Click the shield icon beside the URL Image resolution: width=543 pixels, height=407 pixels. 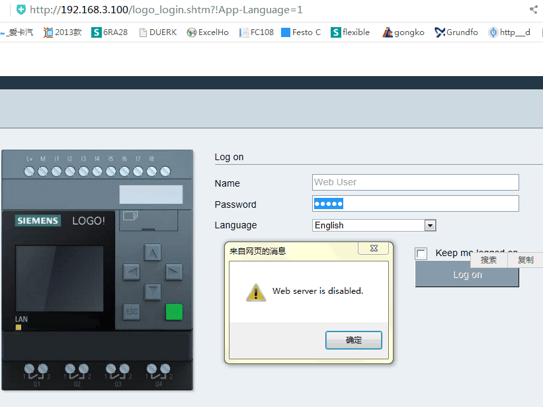point(21,9)
